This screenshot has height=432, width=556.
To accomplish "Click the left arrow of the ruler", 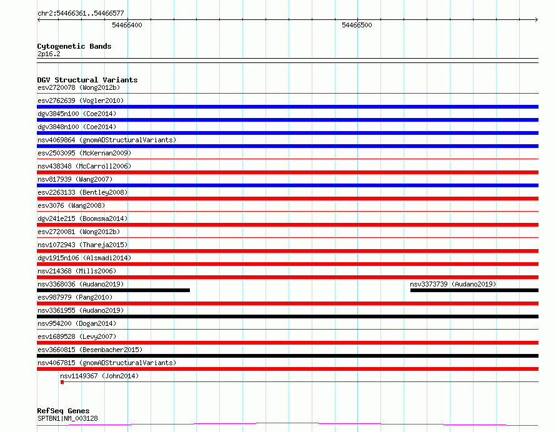I will coord(39,20).
